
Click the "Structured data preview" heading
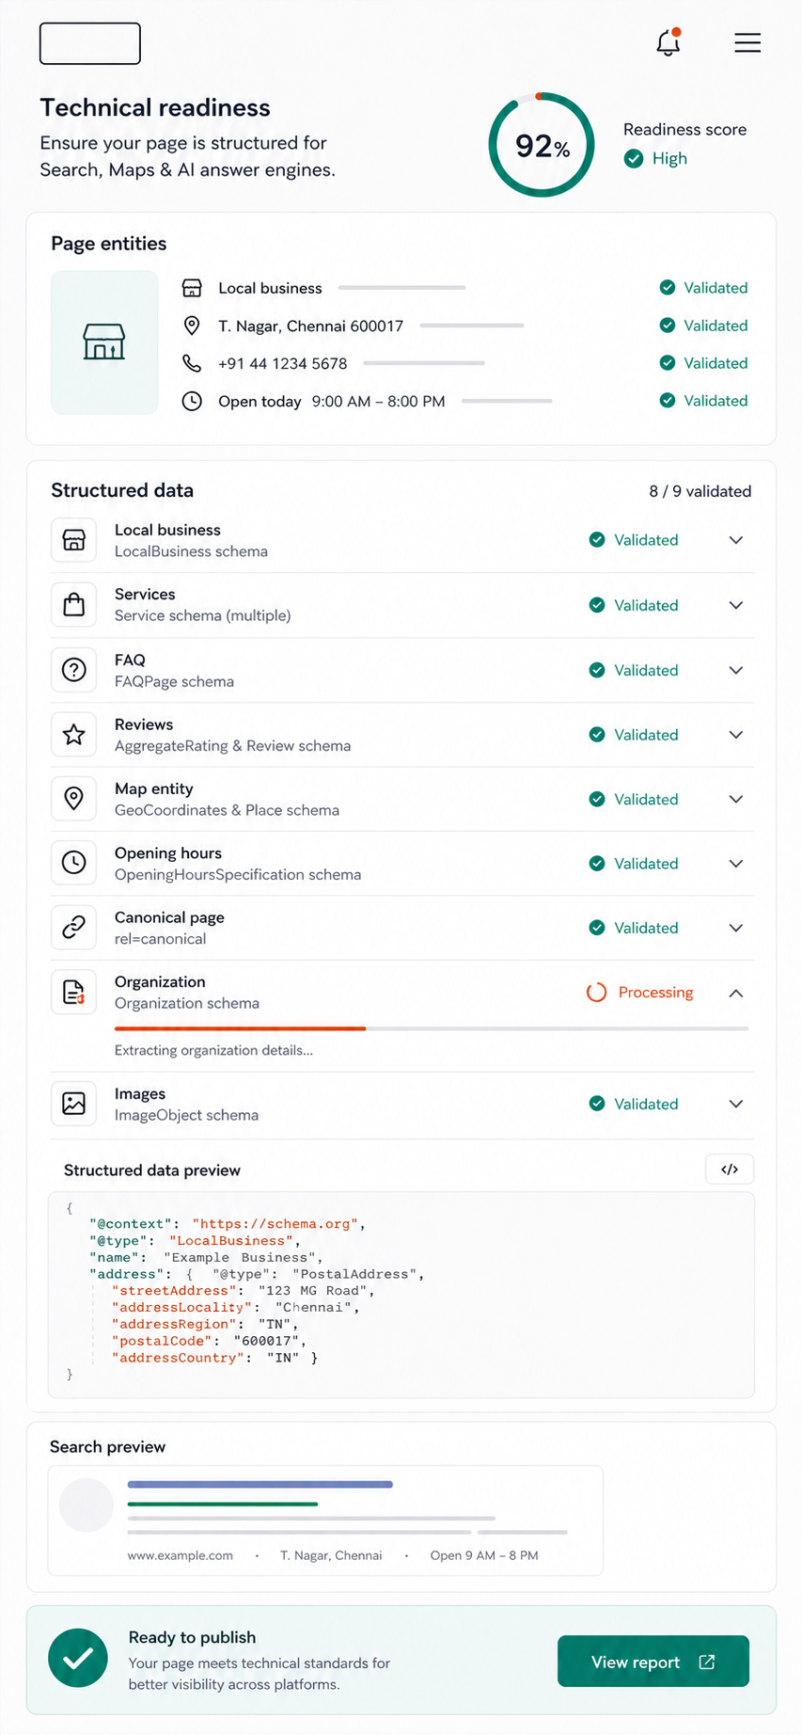coord(152,1170)
